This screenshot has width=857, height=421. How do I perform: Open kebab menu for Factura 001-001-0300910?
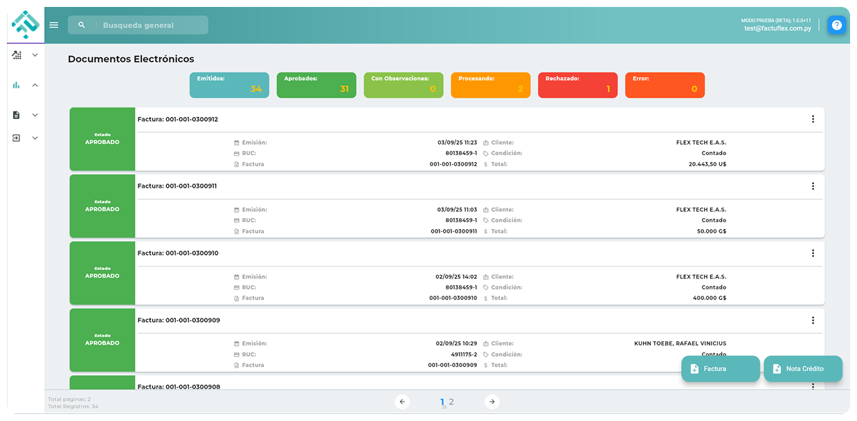(x=813, y=253)
